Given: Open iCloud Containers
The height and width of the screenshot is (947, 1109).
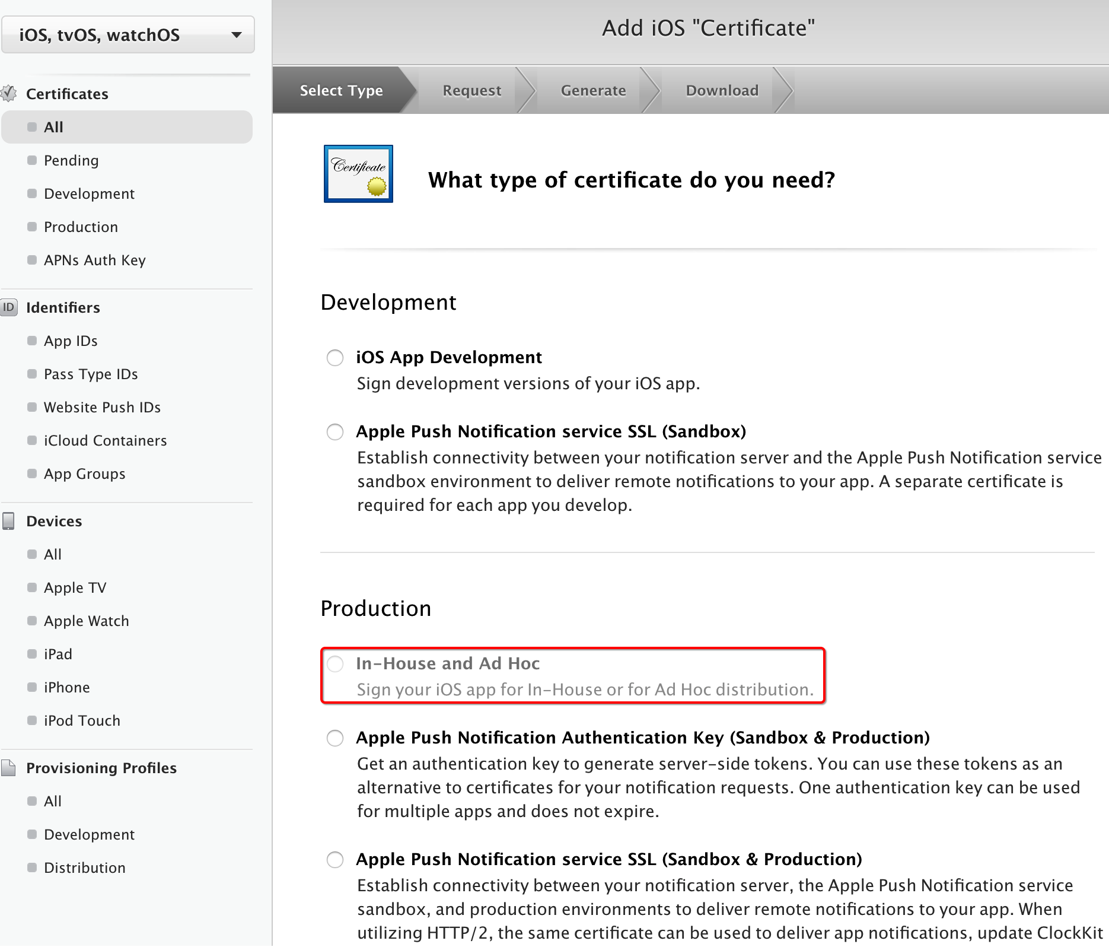Looking at the screenshot, I should (x=105, y=440).
